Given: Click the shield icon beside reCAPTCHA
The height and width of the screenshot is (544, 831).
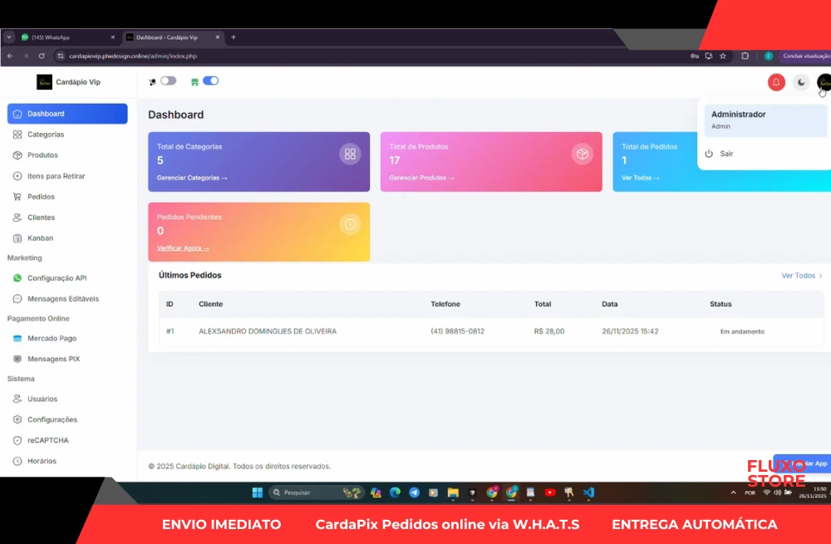Looking at the screenshot, I should [x=17, y=440].
